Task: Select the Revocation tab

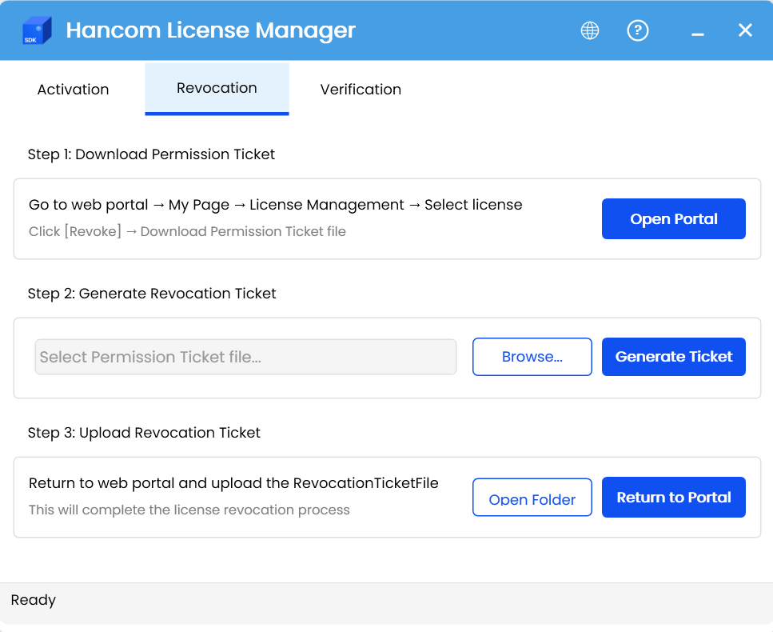Action: pos(216,88)
